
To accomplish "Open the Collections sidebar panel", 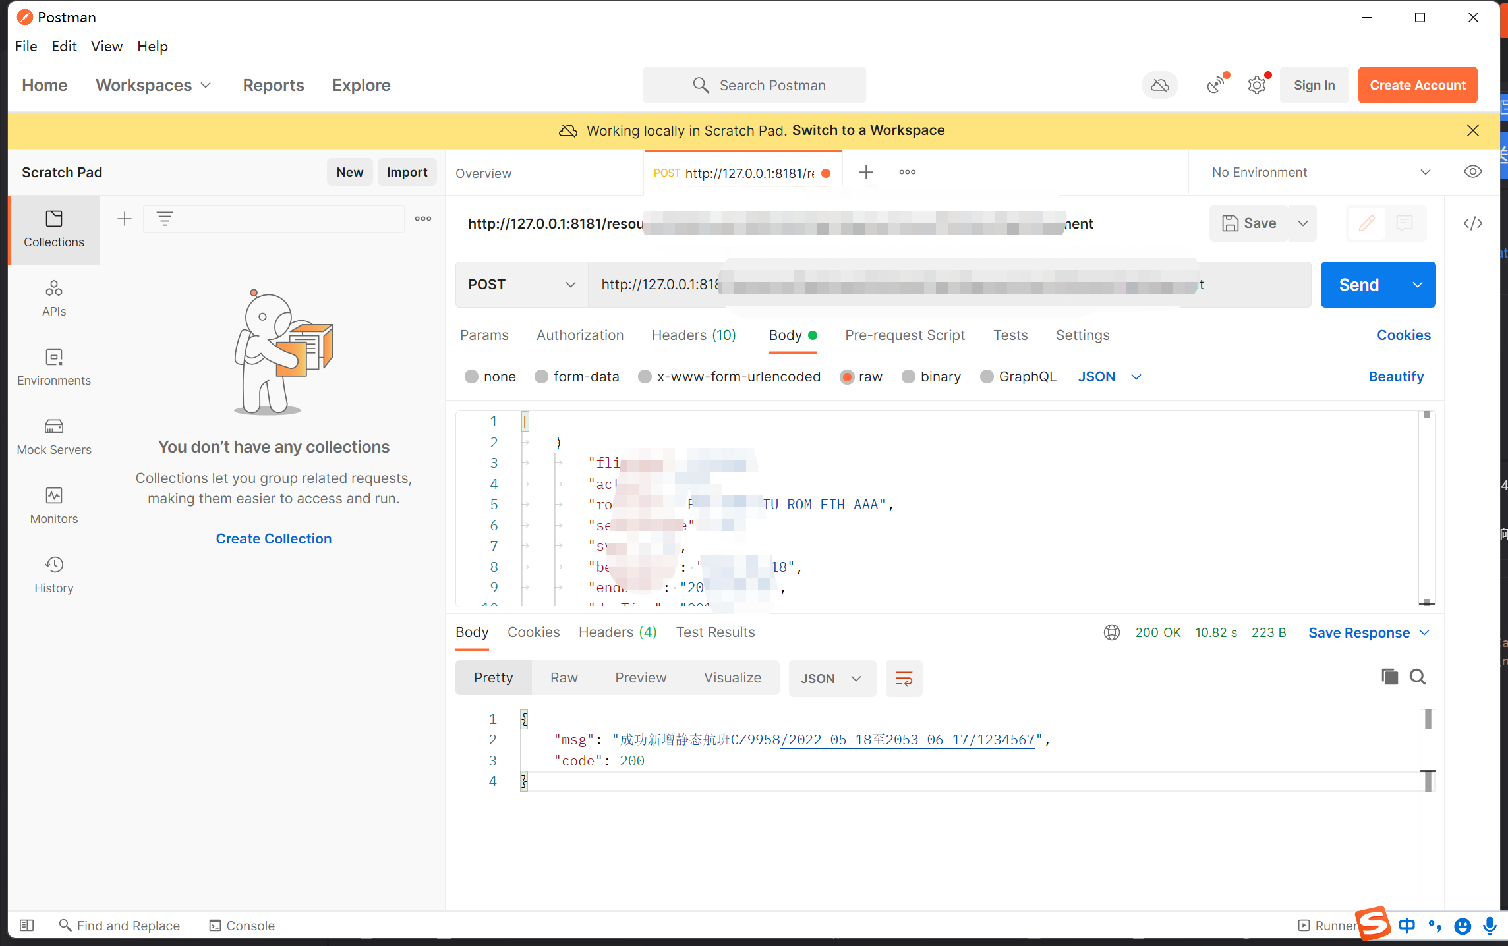I will tap(54, 229).
